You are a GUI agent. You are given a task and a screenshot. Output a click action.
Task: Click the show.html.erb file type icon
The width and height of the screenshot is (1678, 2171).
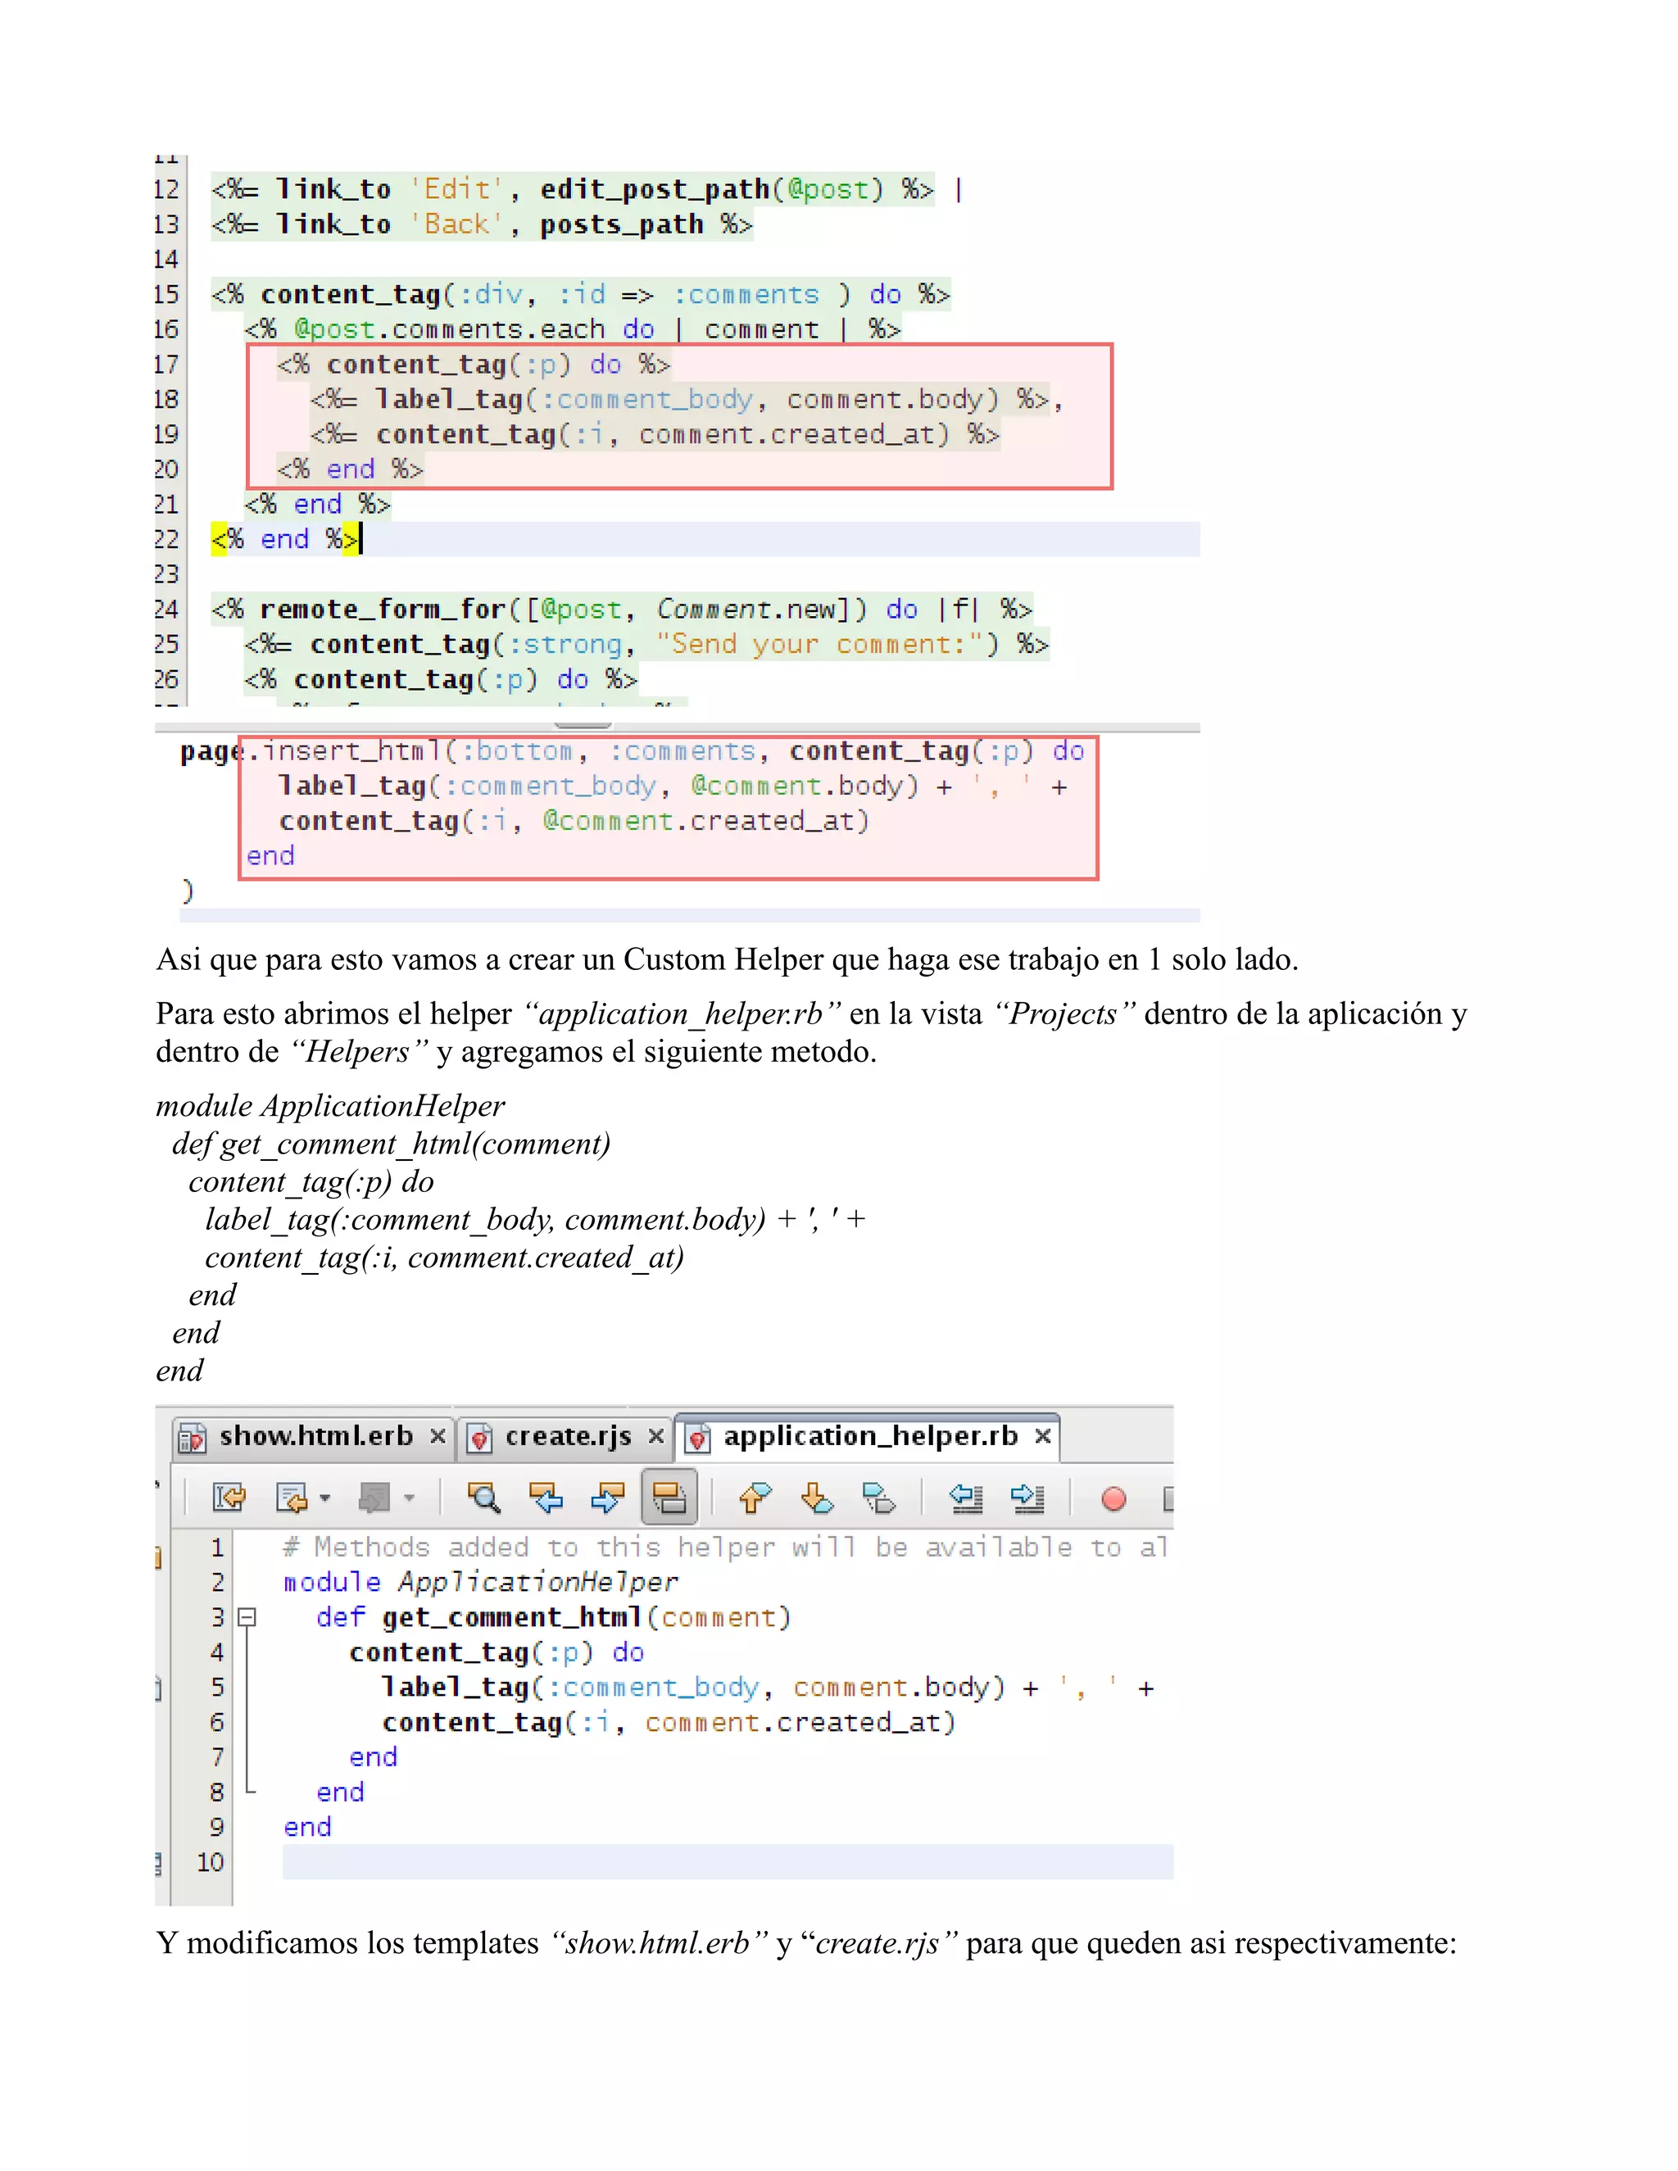192,1439
